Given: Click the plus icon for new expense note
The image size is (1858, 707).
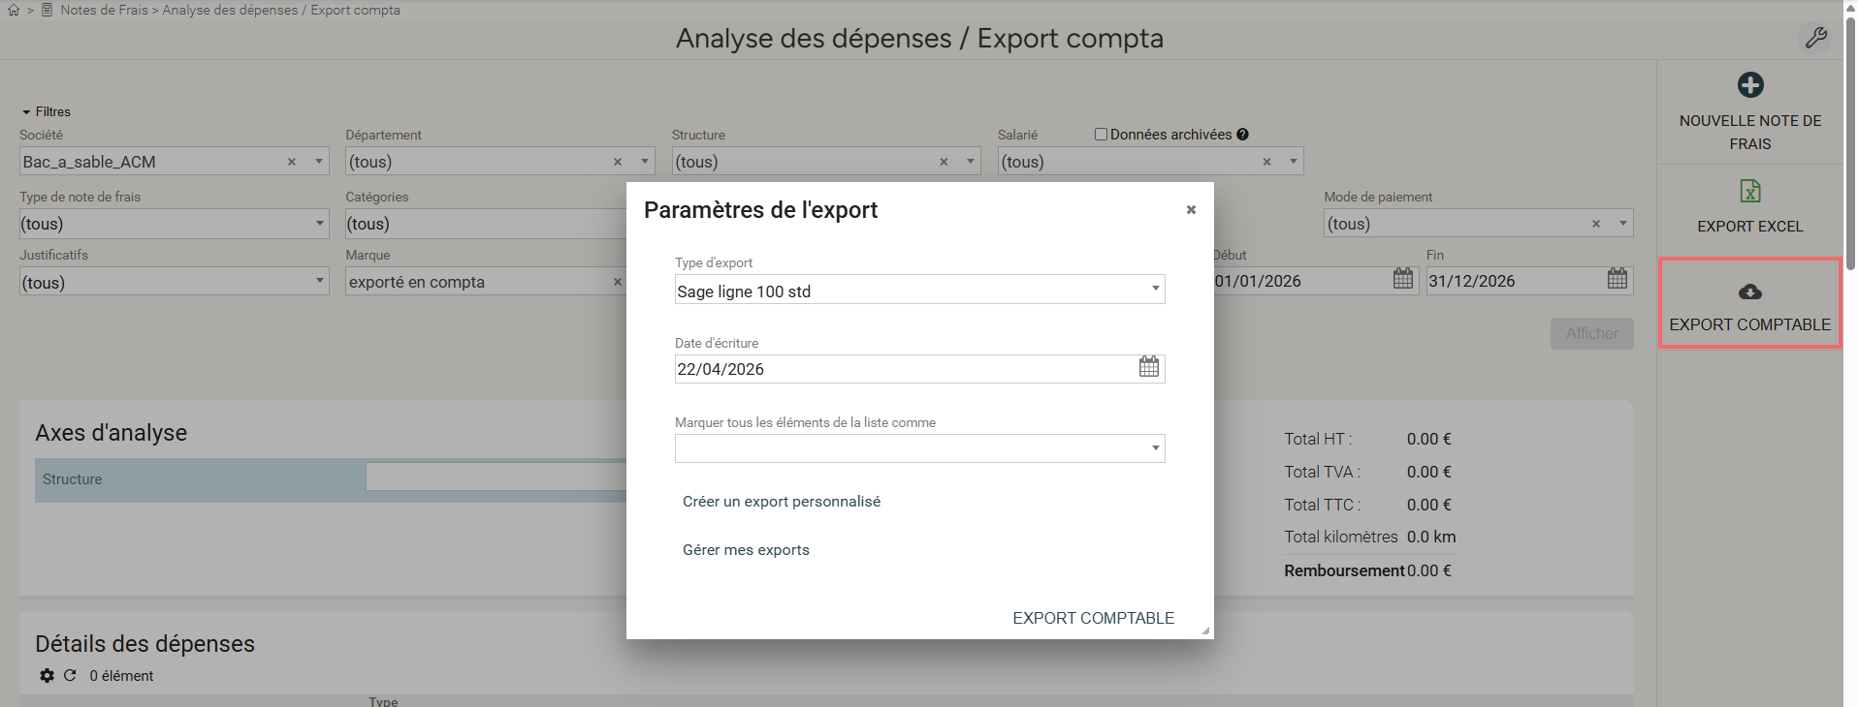Looking at the screenshot, I should click(1749, 85).
